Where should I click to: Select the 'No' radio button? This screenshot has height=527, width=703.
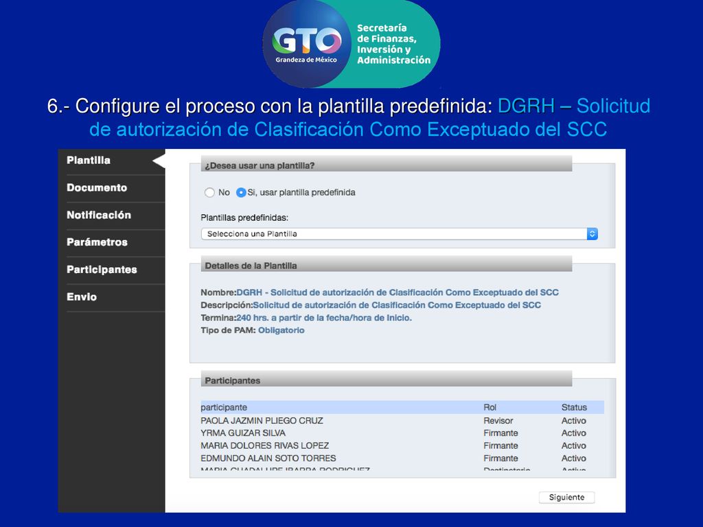tap(209, 193)
